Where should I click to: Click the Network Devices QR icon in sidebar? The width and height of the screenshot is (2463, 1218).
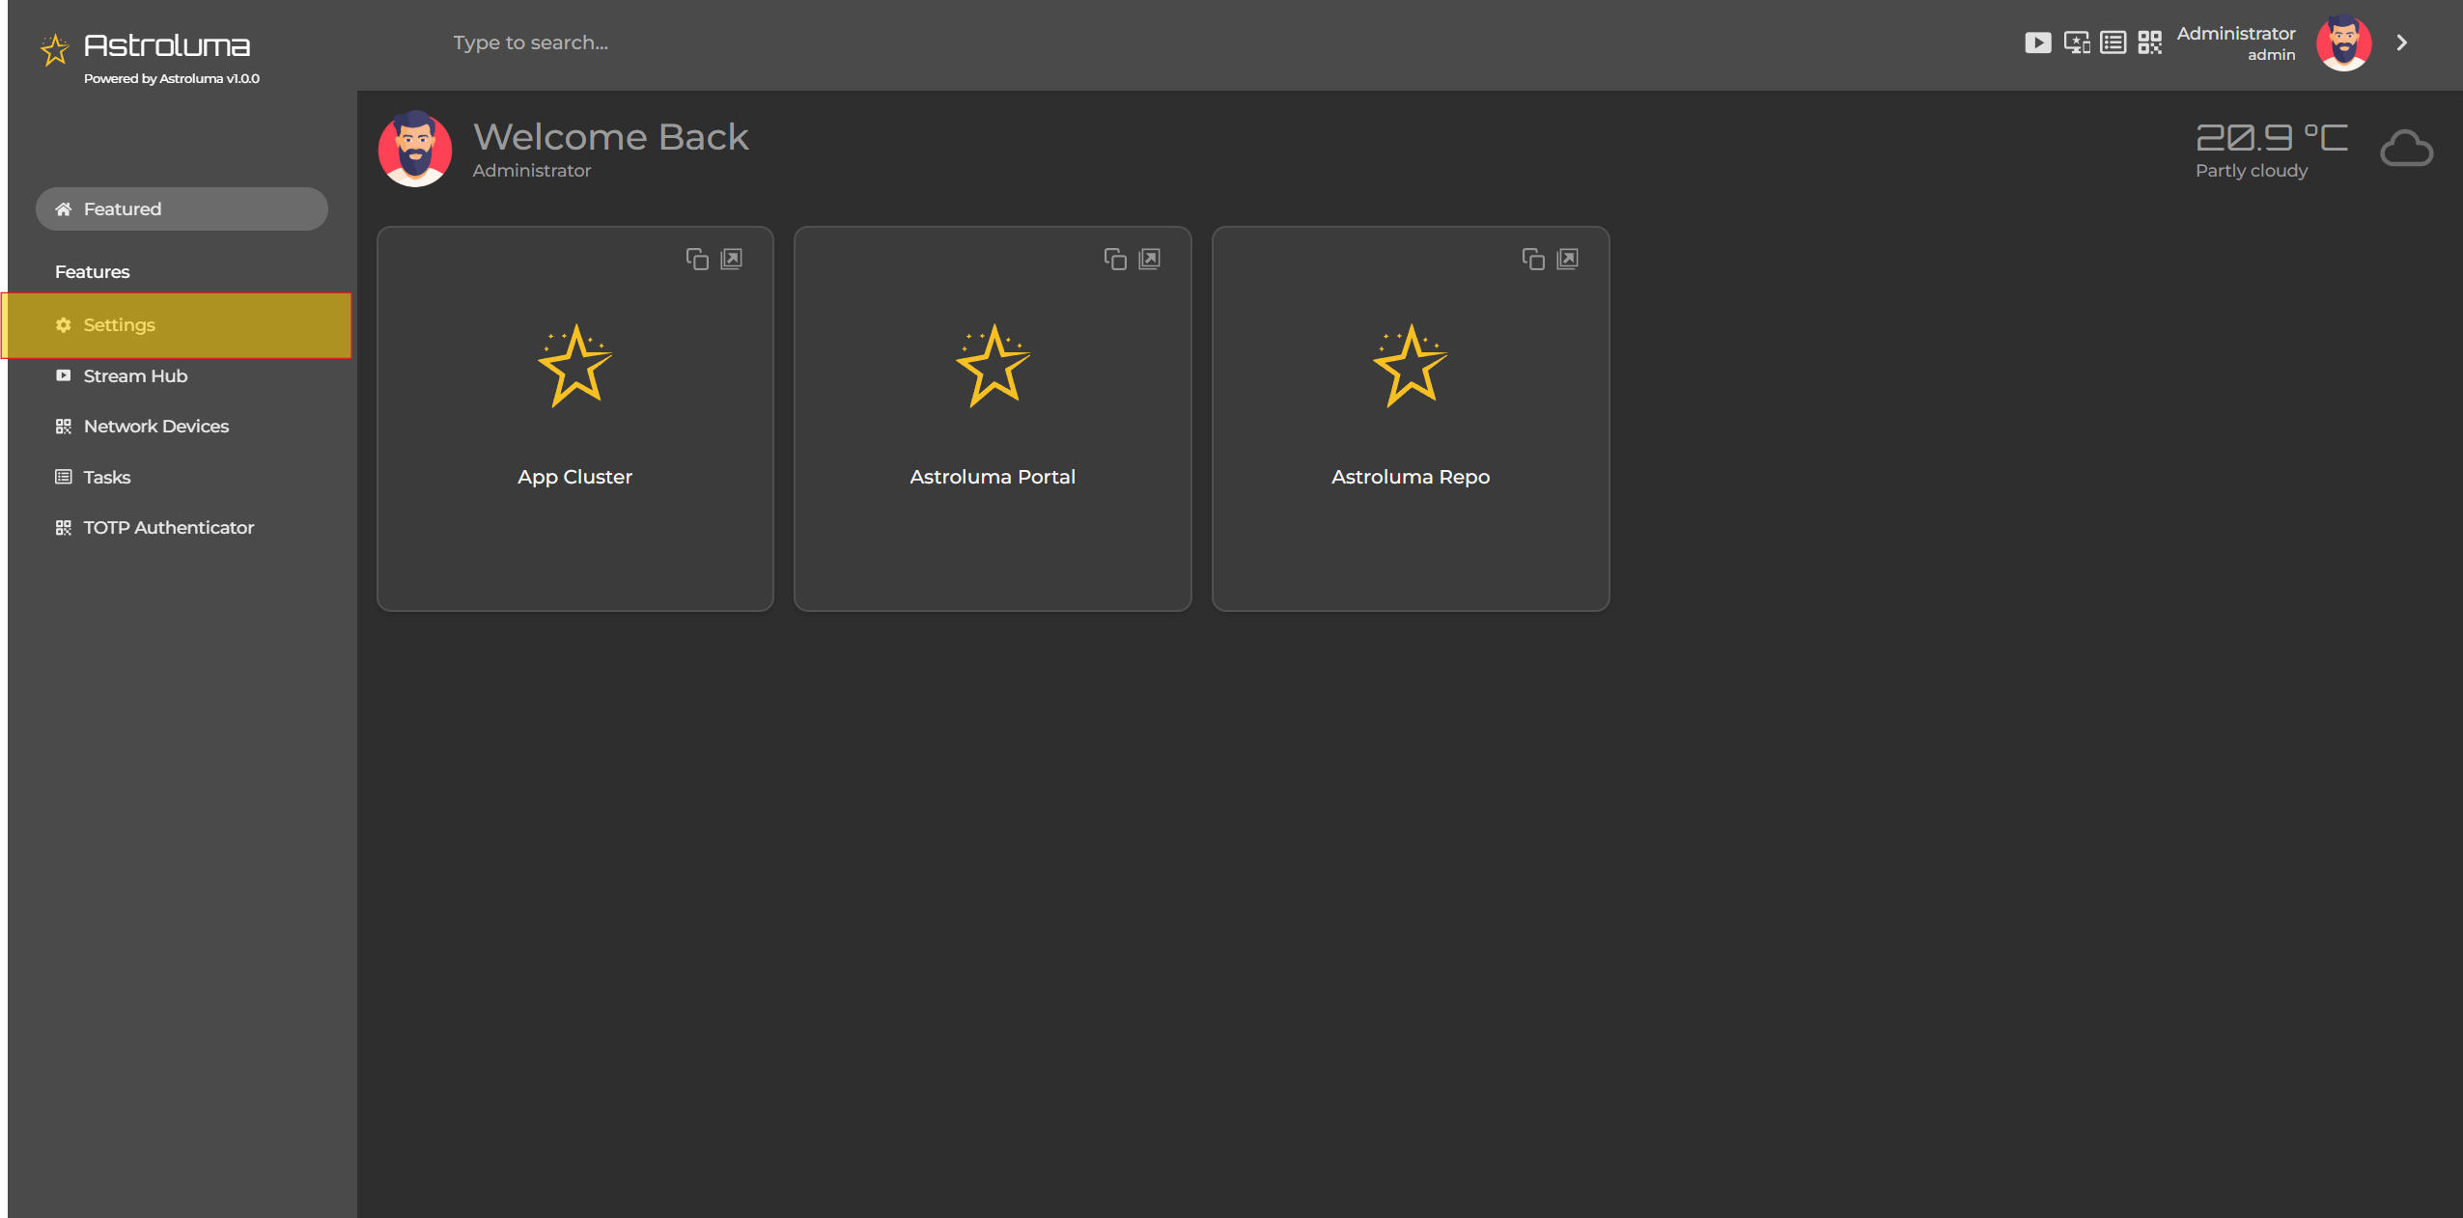click(63, 426)
